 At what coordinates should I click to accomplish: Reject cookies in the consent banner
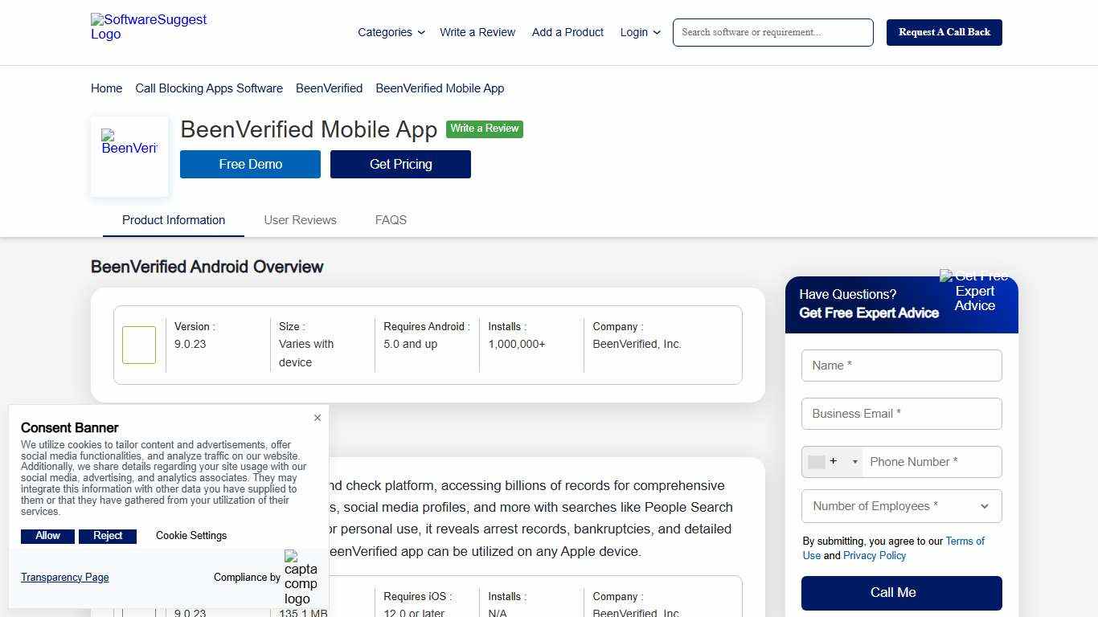coord(108,536)
